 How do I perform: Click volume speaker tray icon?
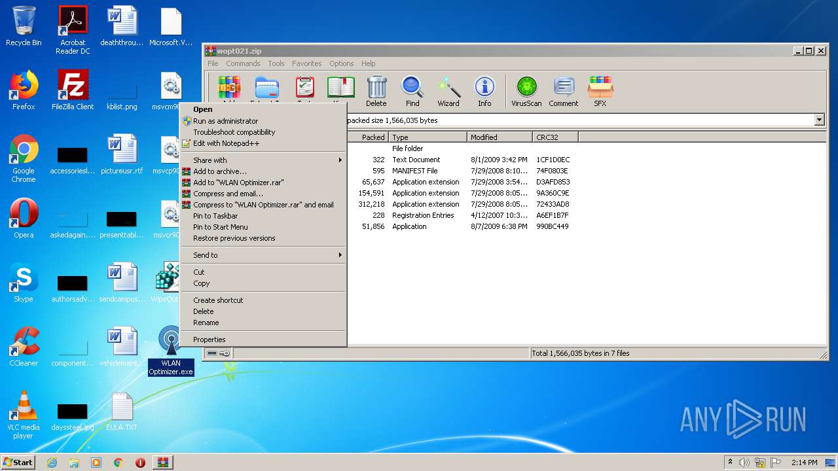pyautogui.click(x=744, y=462)
